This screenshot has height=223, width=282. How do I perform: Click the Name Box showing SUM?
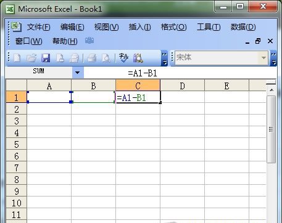pos(39,73)
